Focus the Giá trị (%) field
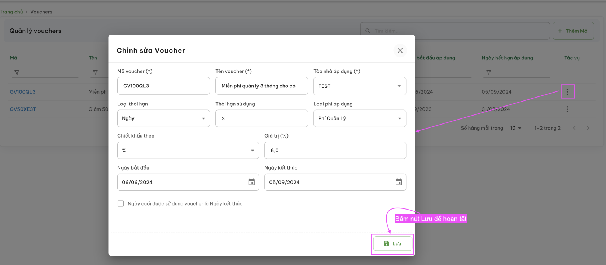 (x=335, y=150)
